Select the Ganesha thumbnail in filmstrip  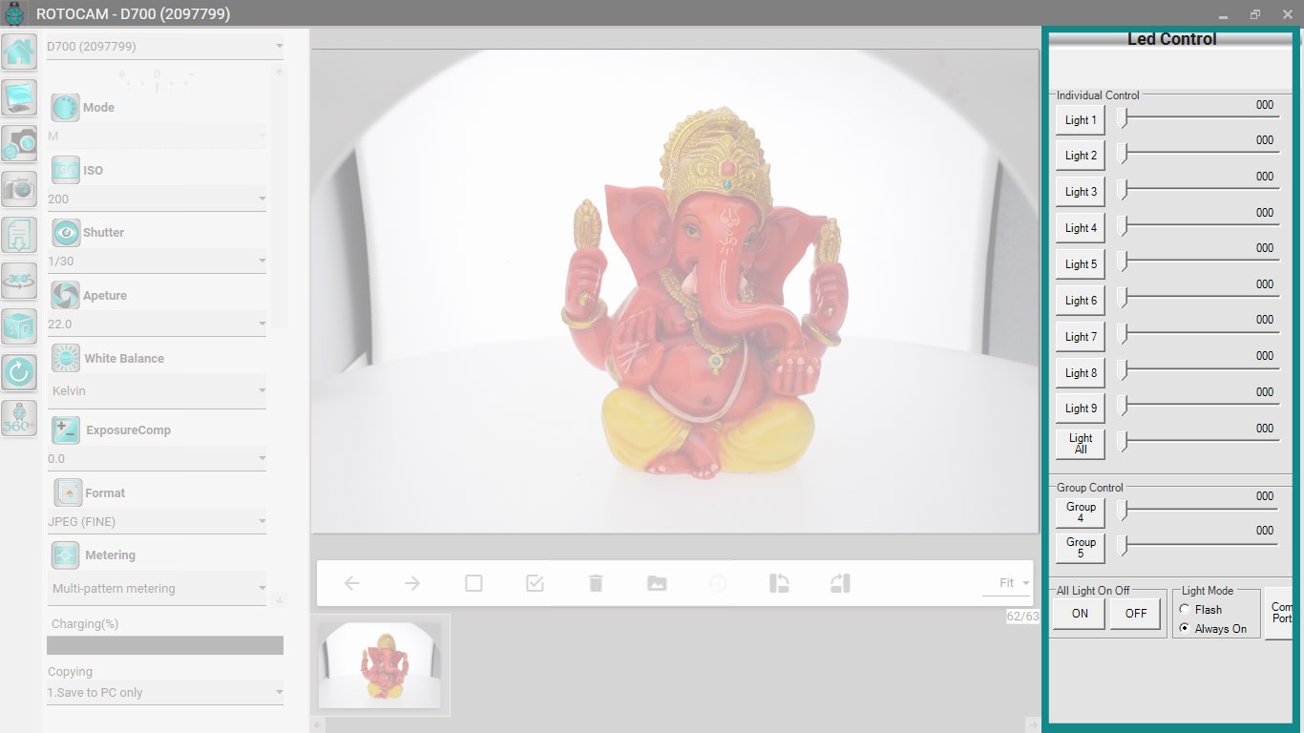(380, 665)
